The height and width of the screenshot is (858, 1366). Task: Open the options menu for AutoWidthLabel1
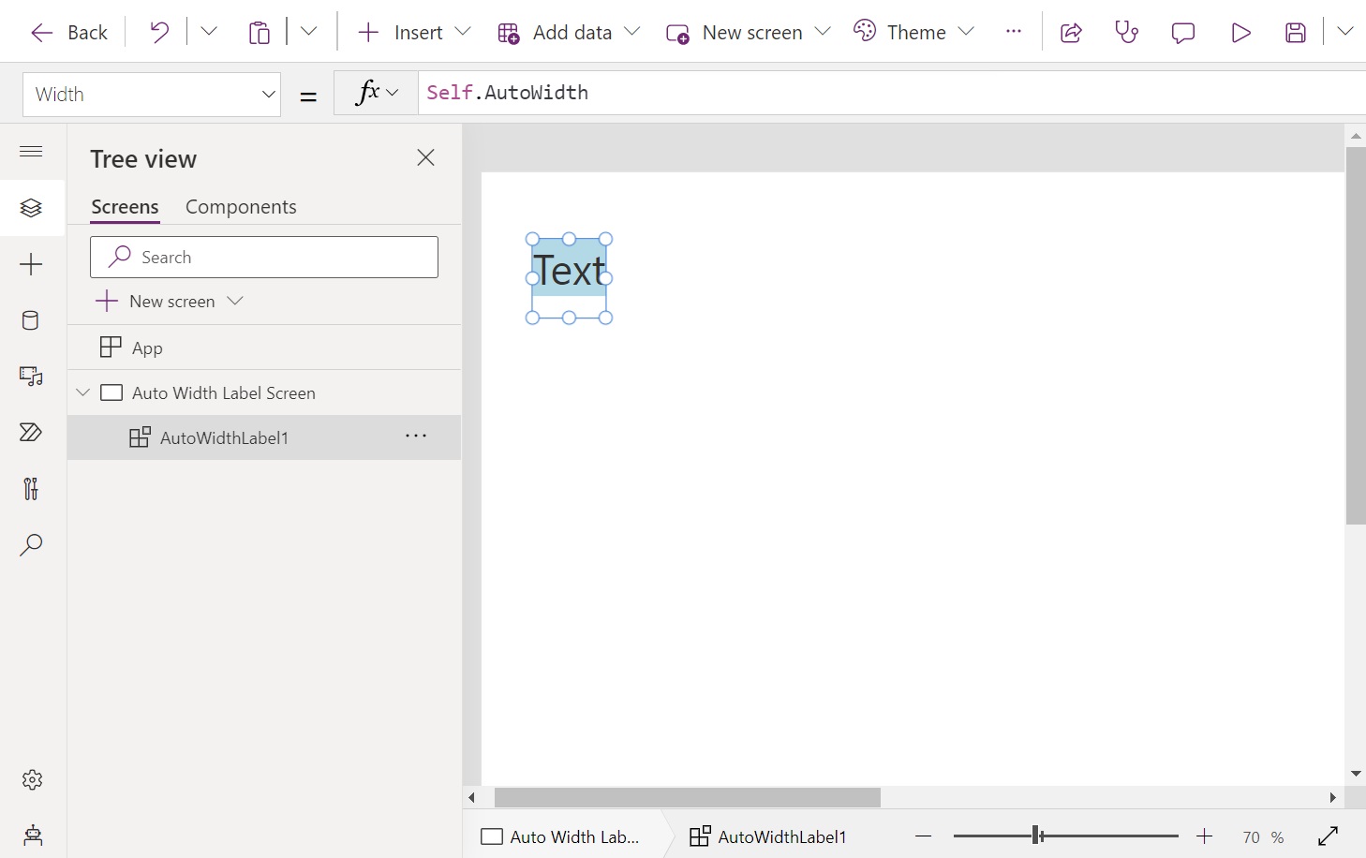click(x=416, y=436)
